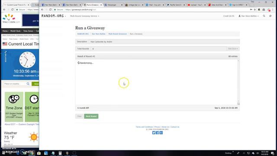Viewport: 277px width, 156px height.
Task: Switch to the Mail browser tab
Action: coord(155,5)
